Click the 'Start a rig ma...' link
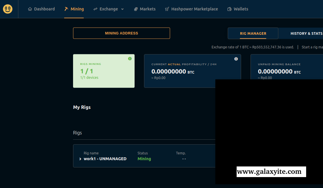 (x=312, y=47)
